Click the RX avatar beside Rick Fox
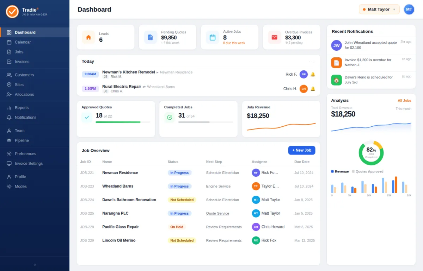 [x=256, y=240]
